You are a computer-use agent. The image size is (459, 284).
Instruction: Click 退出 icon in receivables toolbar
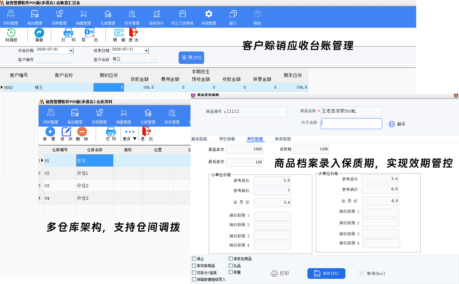(134, 33)
